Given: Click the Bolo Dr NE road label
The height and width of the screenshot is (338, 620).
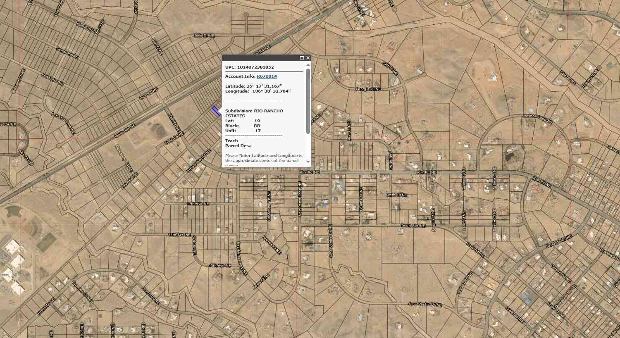Looking at the screenshot, I should pos(204,36).
